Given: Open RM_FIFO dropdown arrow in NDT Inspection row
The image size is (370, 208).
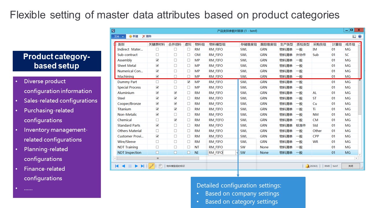Looking at the screenshot, I should [x=237, y=153].
